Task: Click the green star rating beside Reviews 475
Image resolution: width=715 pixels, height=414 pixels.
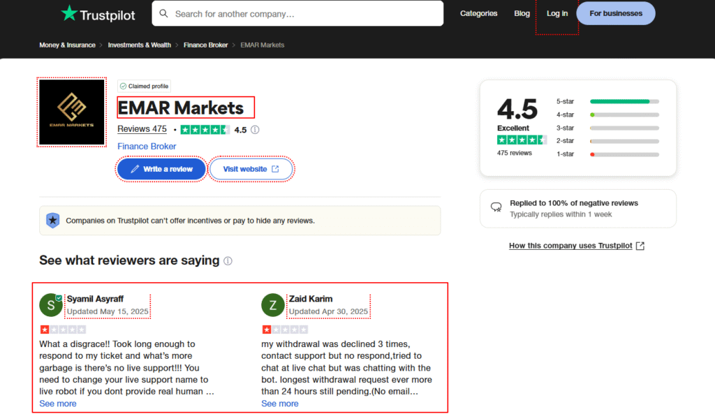Action: click(x=205, y=130)
